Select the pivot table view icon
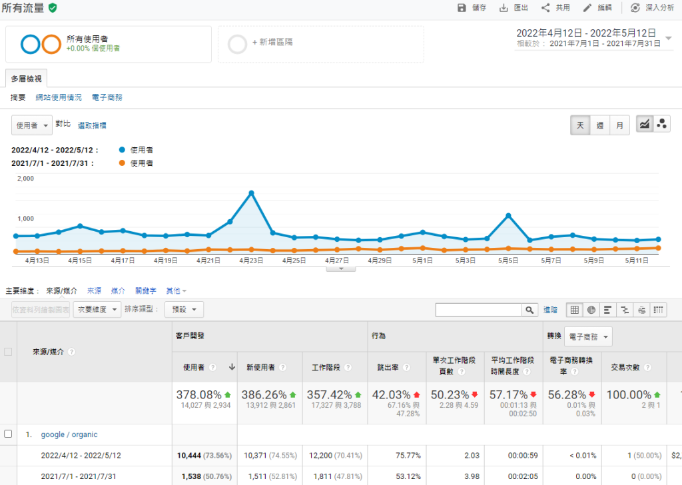 point(658,310)
